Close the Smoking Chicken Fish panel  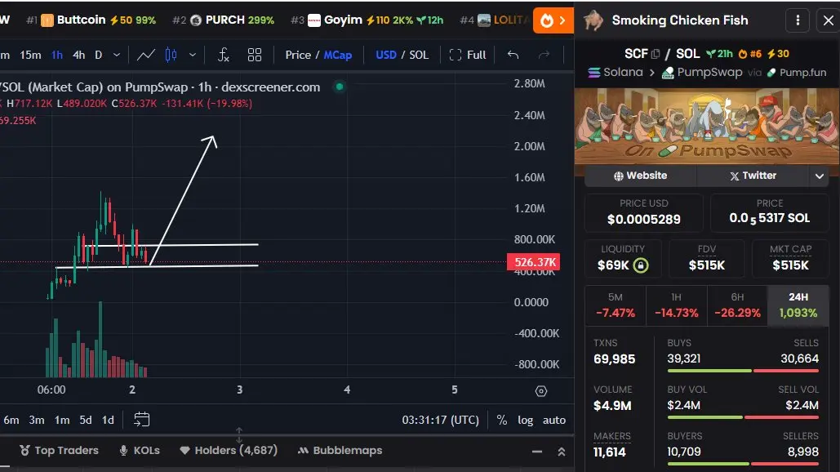829,20
